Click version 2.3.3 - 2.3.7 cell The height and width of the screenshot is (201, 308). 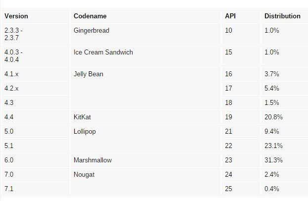[x=13, y=34]
